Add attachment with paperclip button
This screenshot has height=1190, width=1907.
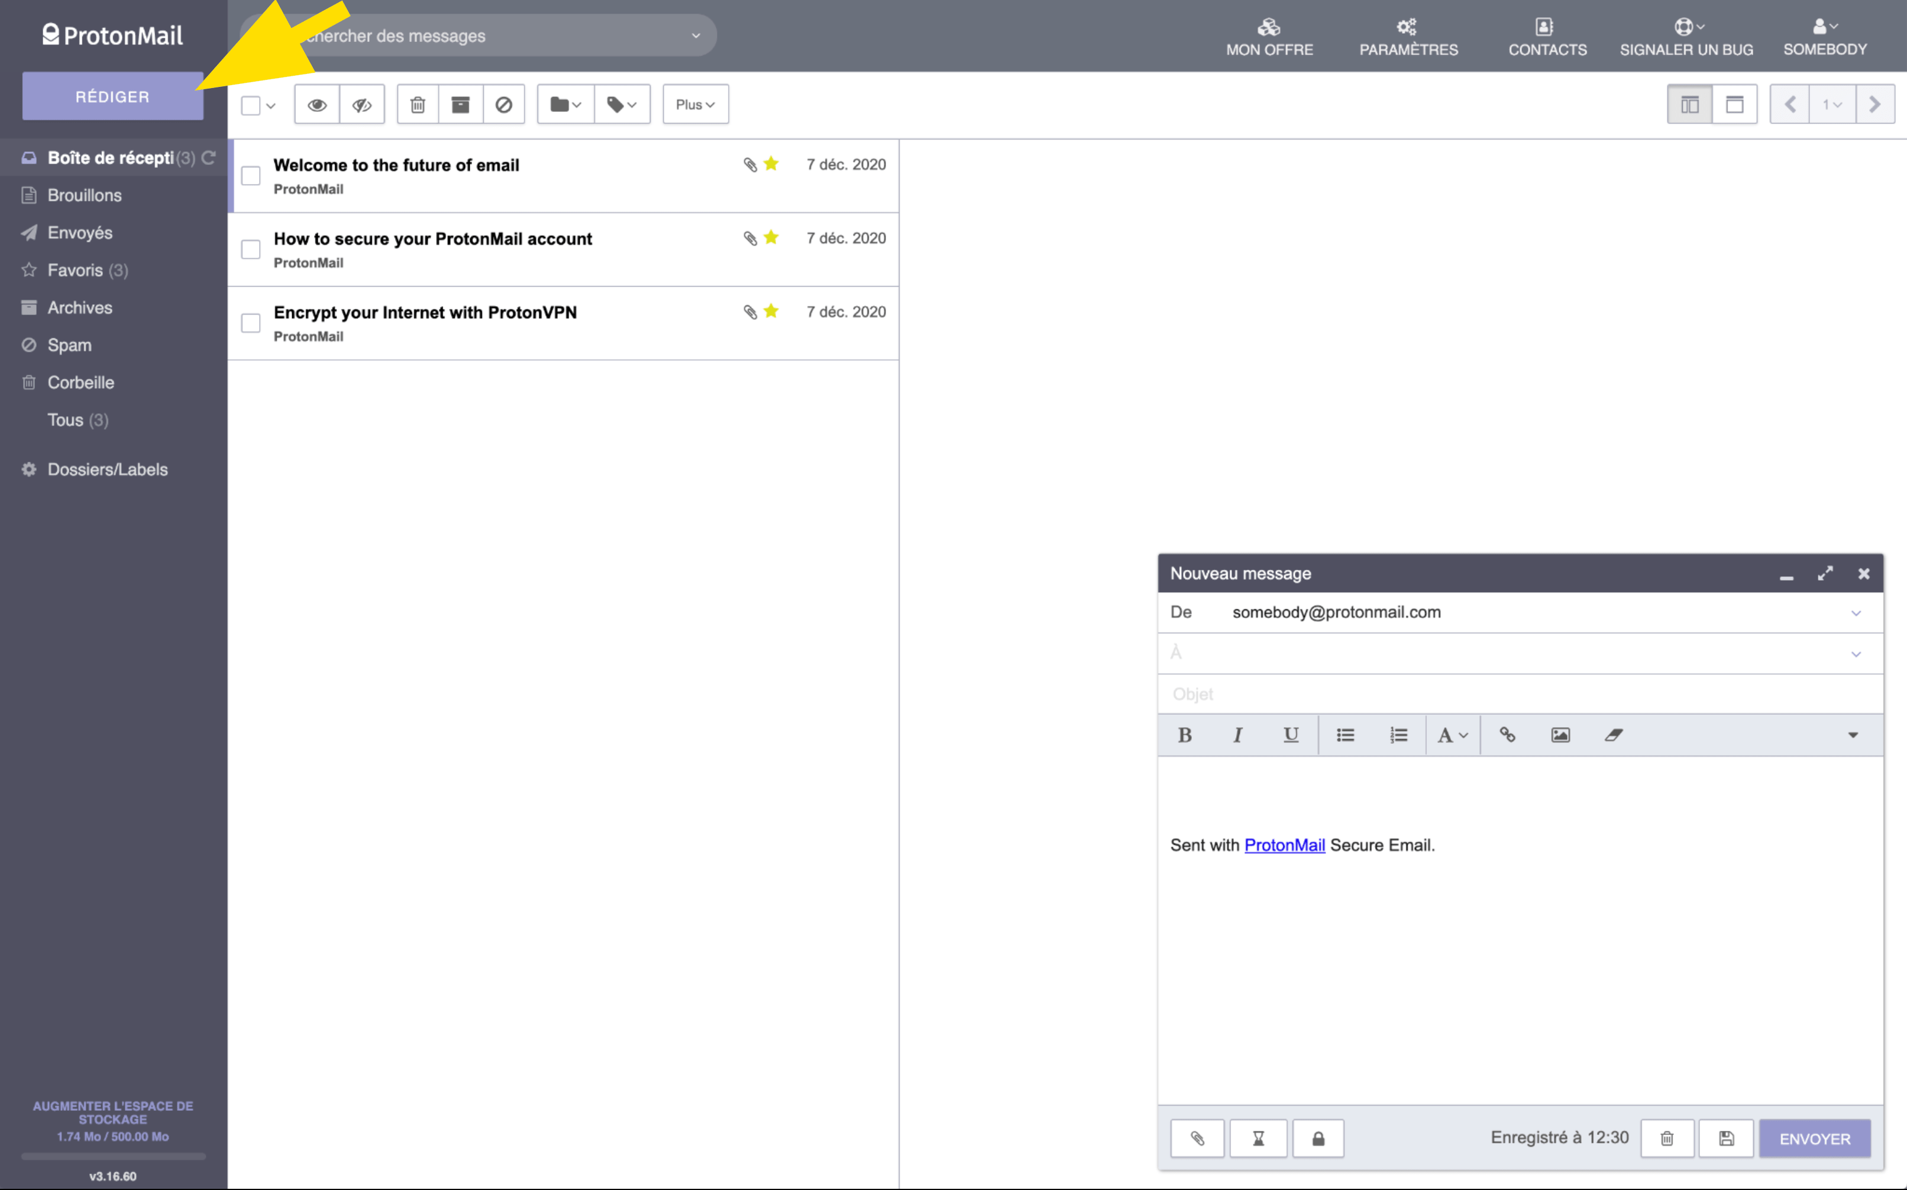[1197, 1138]
